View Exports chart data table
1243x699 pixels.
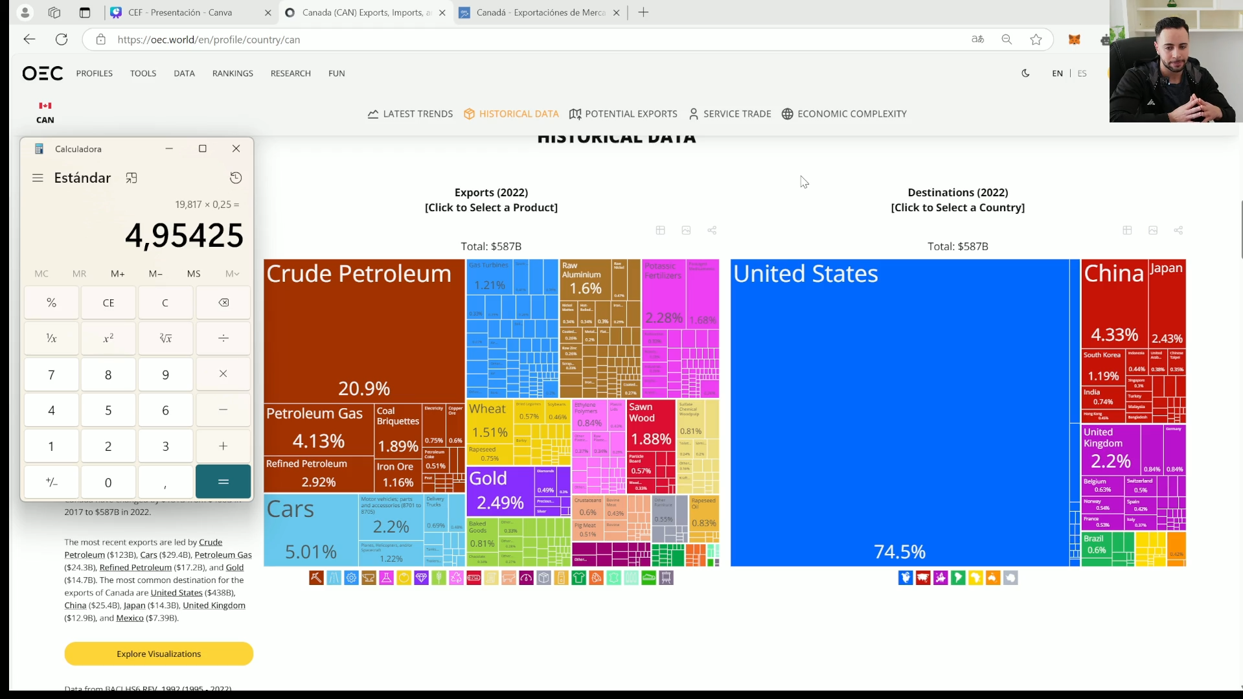660,231
